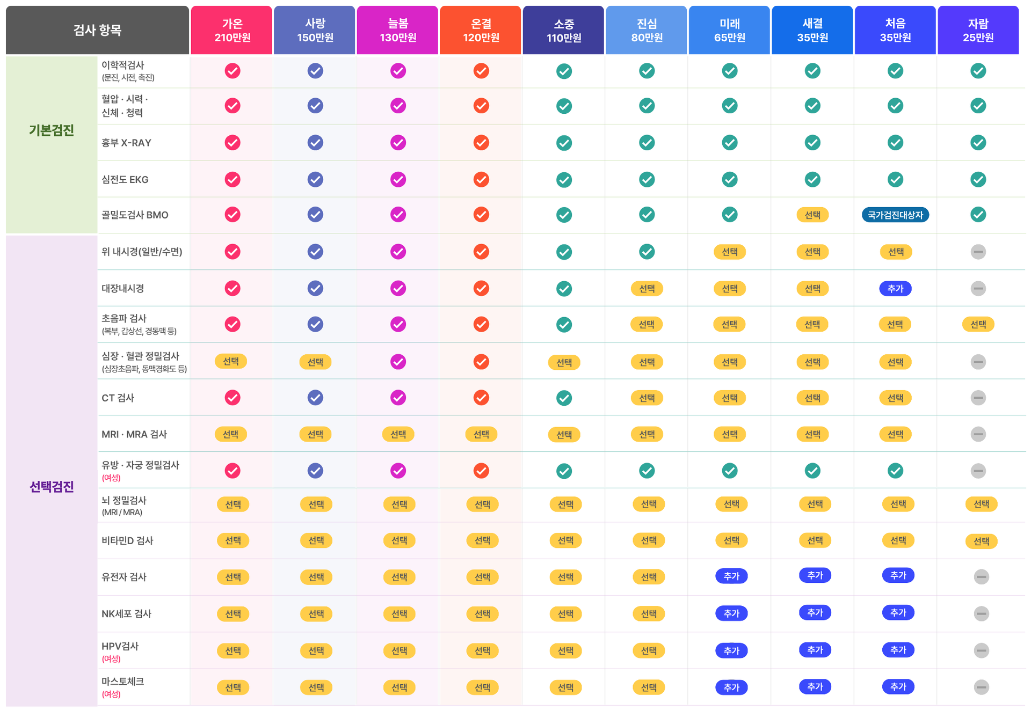Image resolution: width=1031 pixels, height=710 pixels.
Task: Click 늘봄 column check for 대장내시경
Action: [x=398, y=288]
